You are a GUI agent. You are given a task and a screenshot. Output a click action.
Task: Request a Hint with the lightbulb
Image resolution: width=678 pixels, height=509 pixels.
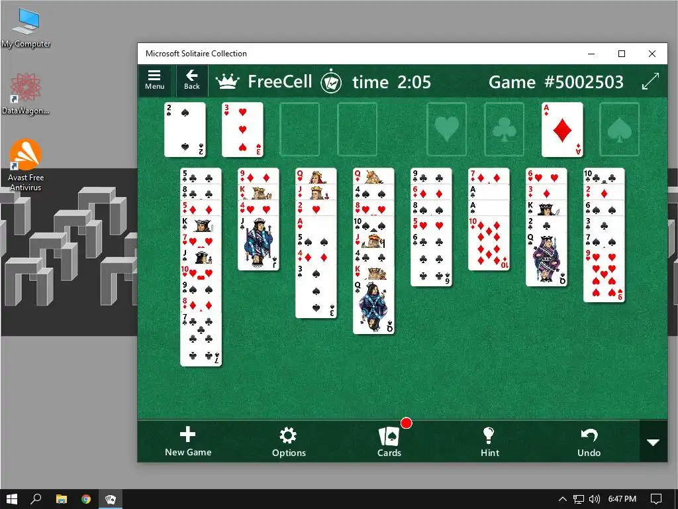489,441
